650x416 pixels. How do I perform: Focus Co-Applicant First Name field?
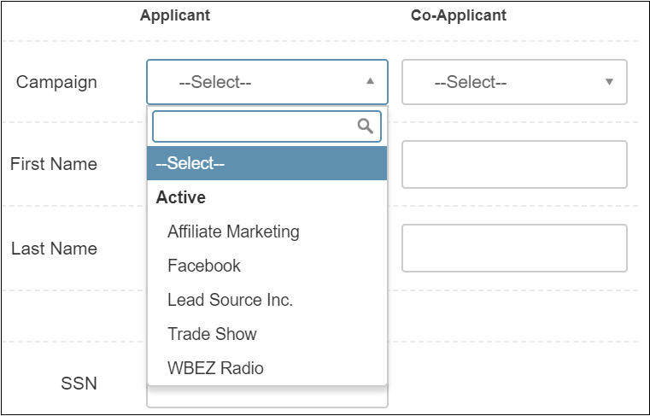pyautogui.click(x=514, y=164)
